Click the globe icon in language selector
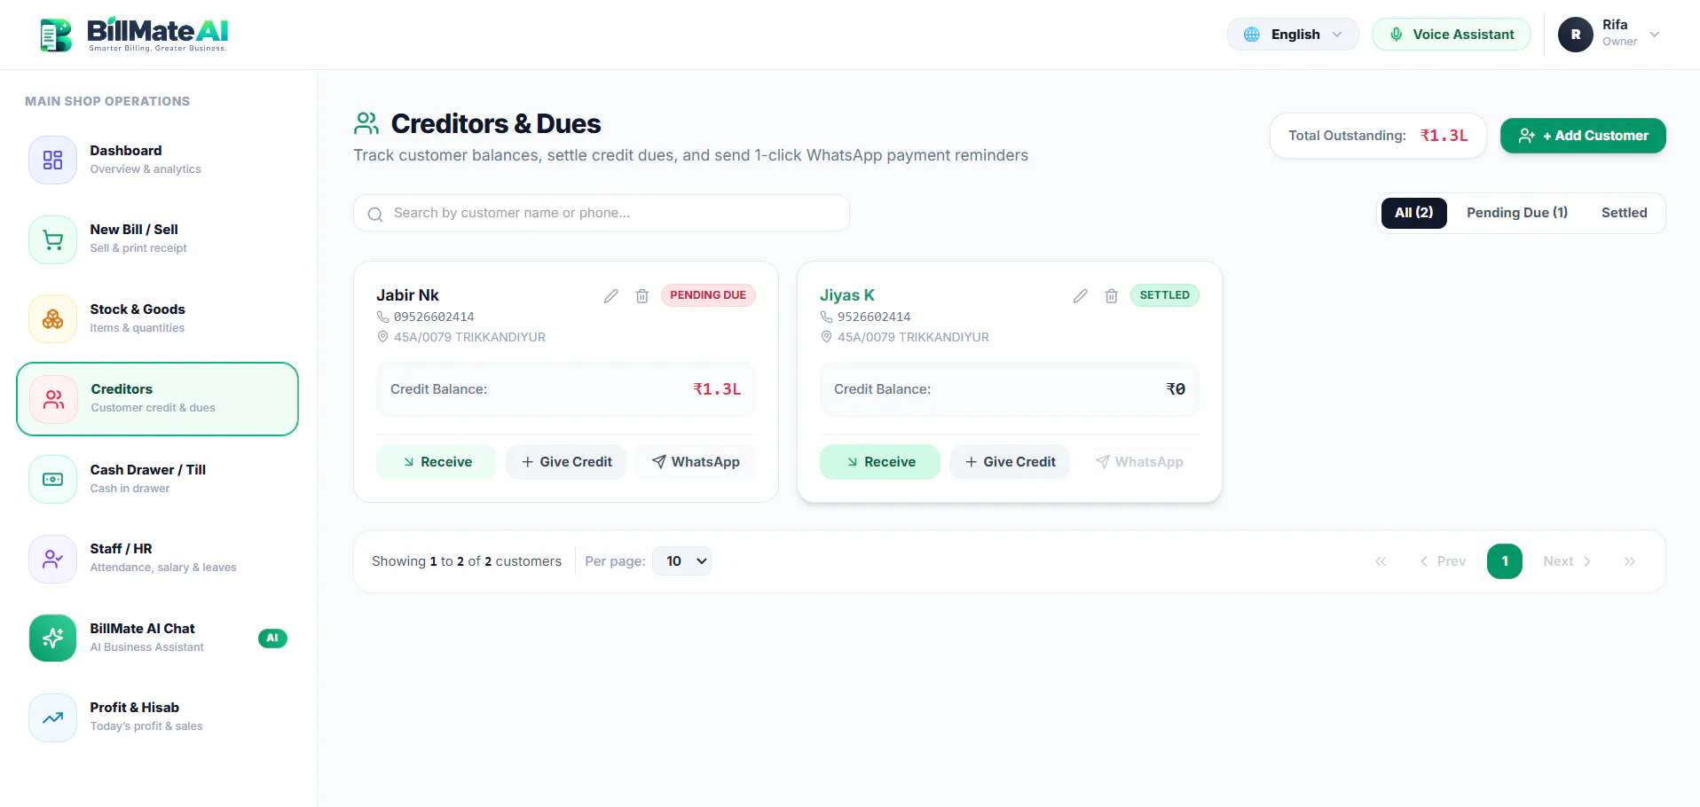 click(x=1252, y=35)
